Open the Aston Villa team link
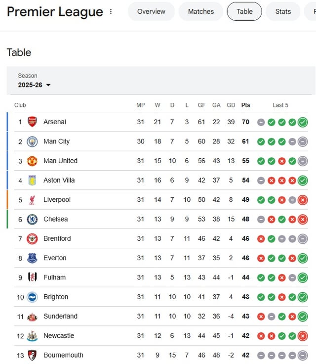This screenshot has height=364, width=316. pos(59,180)
